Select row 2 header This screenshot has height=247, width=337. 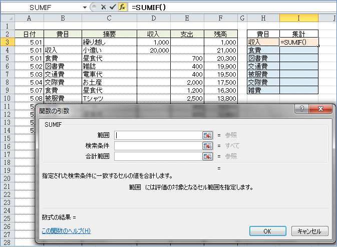7,34
